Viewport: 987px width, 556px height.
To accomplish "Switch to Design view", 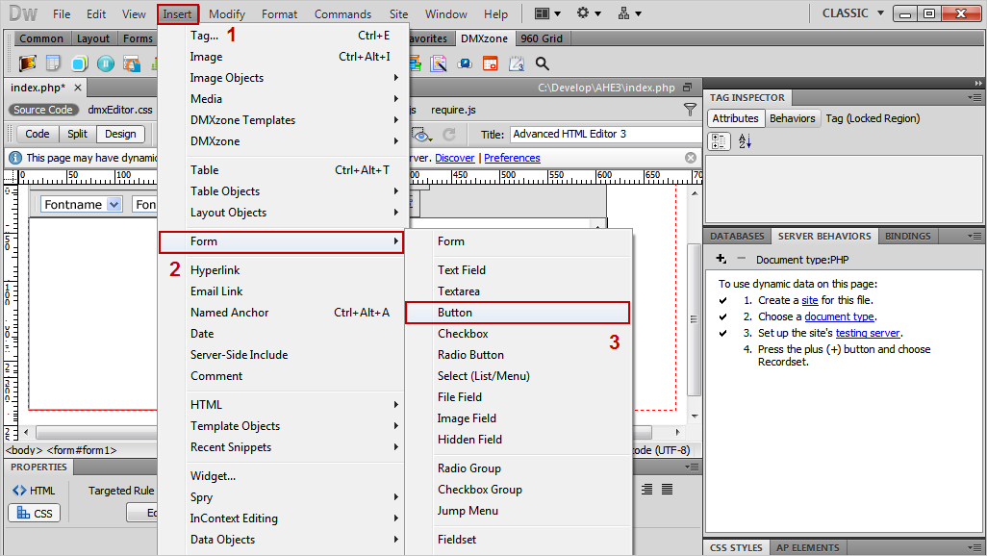I will pos(120,134).
